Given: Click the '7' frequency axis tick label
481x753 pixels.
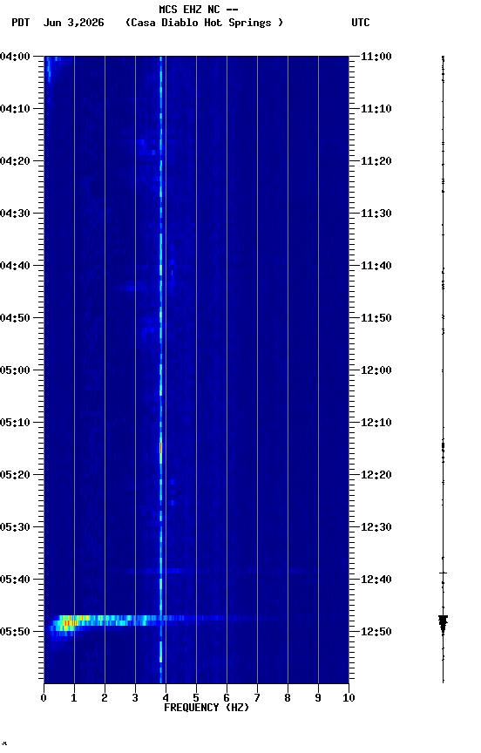Looking at the screenshot, I should [x=257, y=698].
